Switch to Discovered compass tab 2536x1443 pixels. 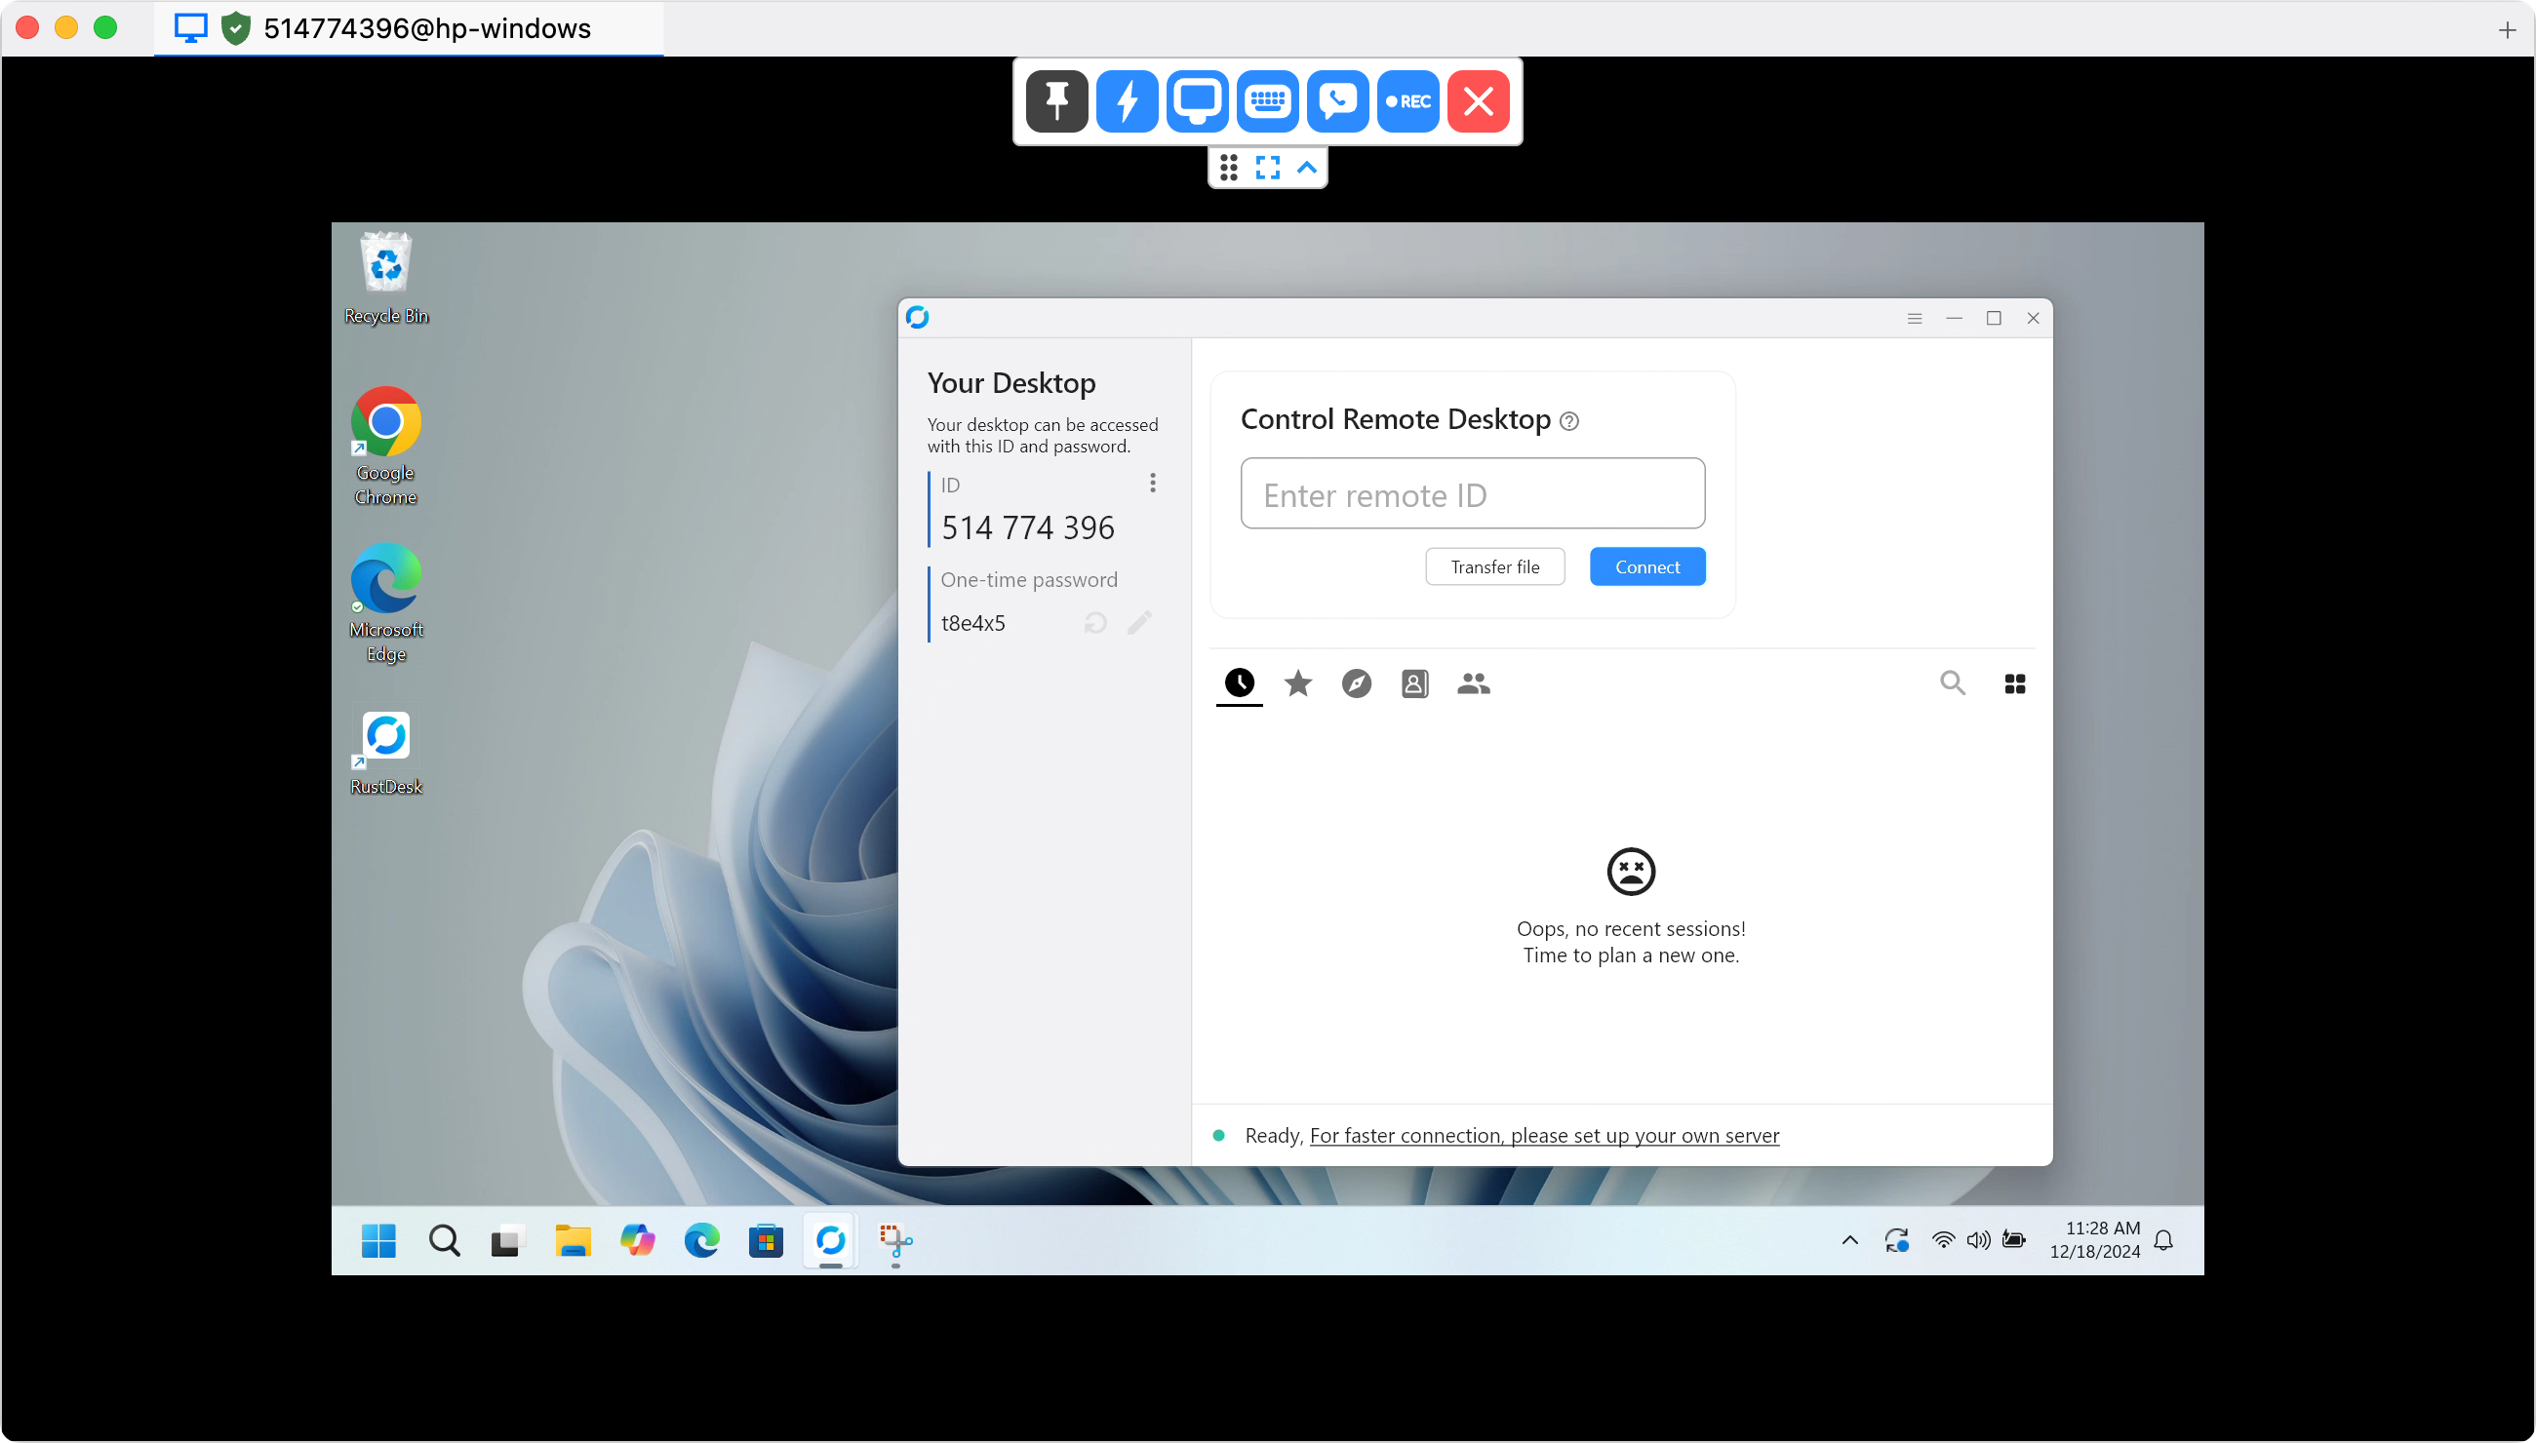click(1356, 682)
